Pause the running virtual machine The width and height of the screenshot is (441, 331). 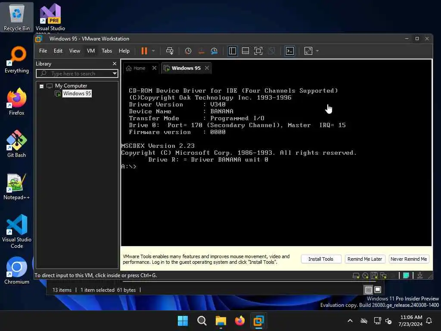(144, 51)
